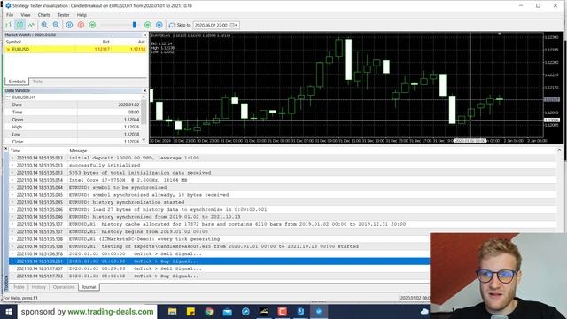Switch to the Journal tab in Toolbox

click(x=89, y=287)
